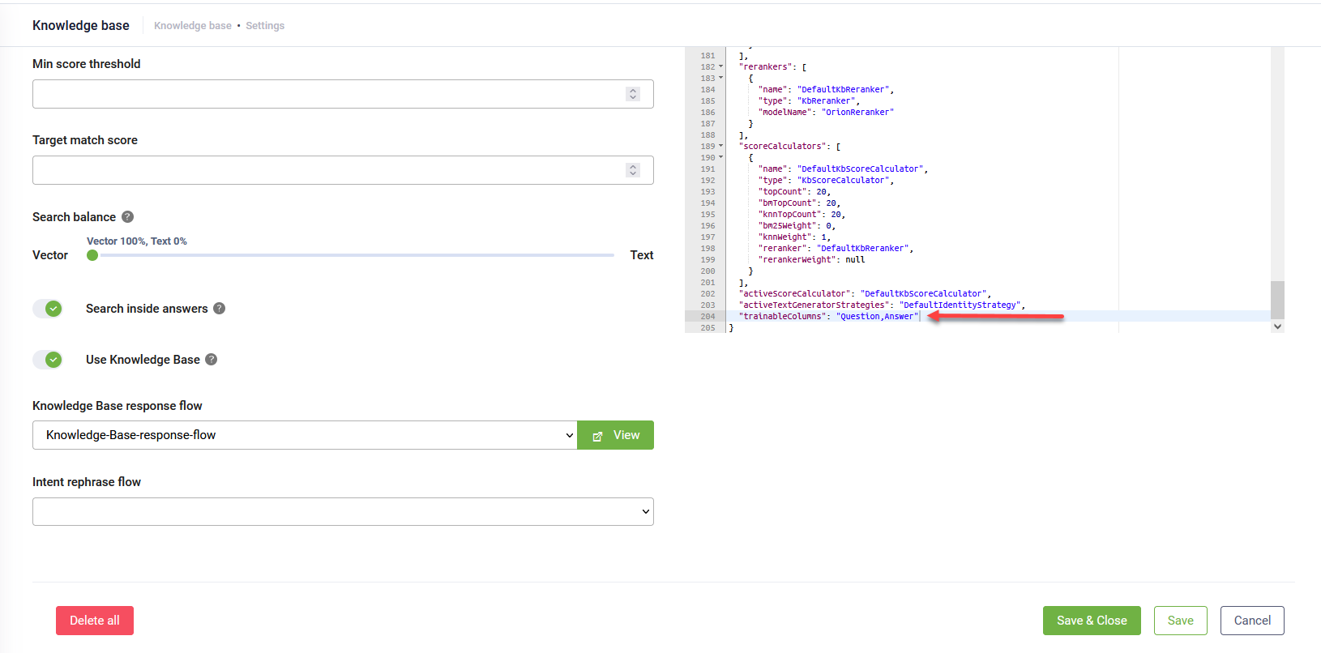Image resolution: width=1321 pixels, height=653 pixels.
Task: Click the Save & Close button
Action: click(x=1091, y=621)
